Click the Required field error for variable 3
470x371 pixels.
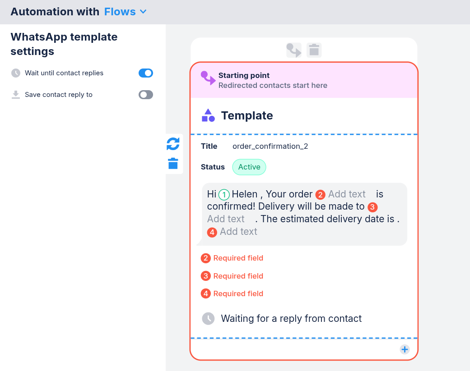[x=238, y=276]
